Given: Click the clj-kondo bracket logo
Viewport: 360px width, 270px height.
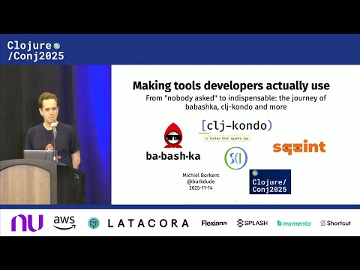Looking at the screenshot, I should pyautogui.click(x=237, y=125).
